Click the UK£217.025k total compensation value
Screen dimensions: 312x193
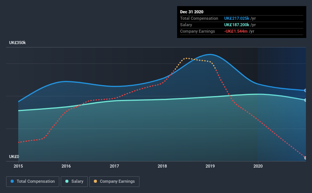(x=237, y=18)
